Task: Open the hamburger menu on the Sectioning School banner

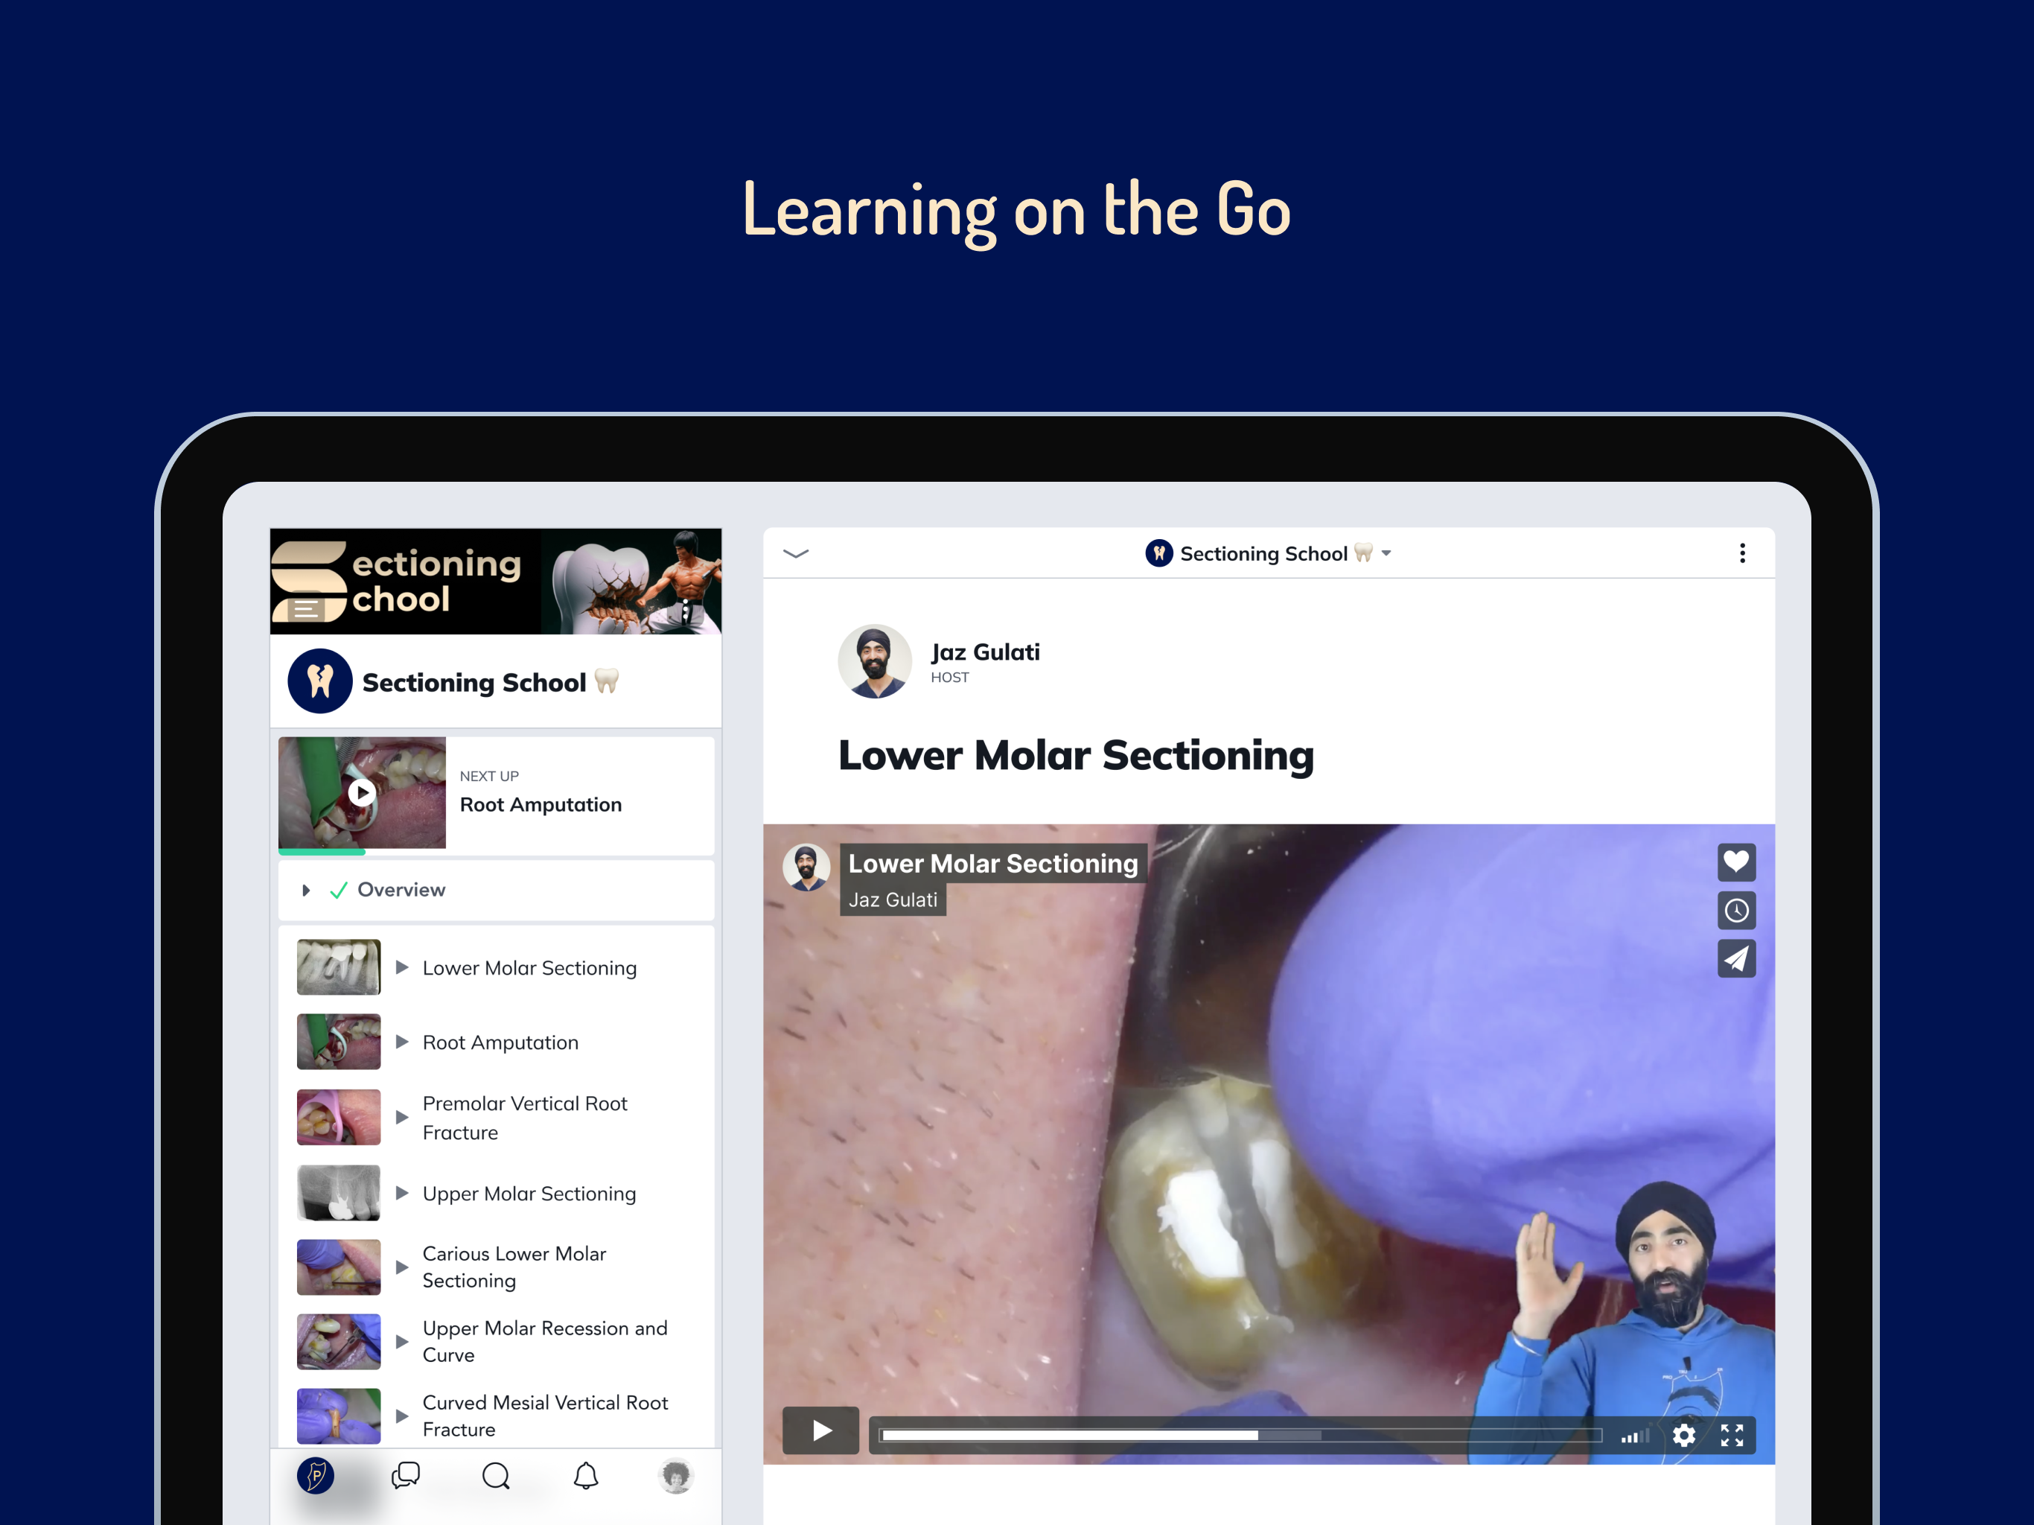Action: pos(305,609)
